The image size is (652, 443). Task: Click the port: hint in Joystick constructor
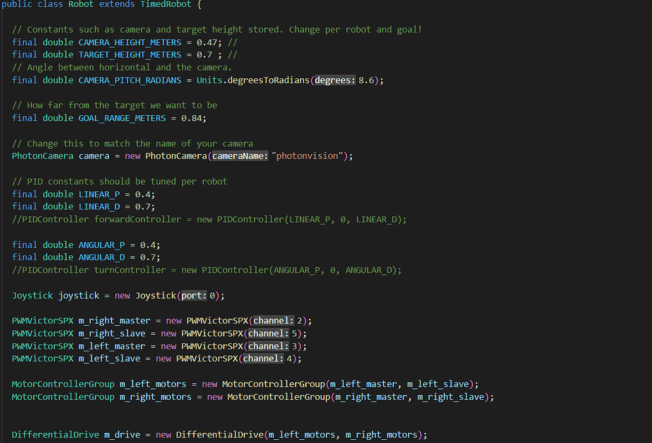tap(193, 295)
